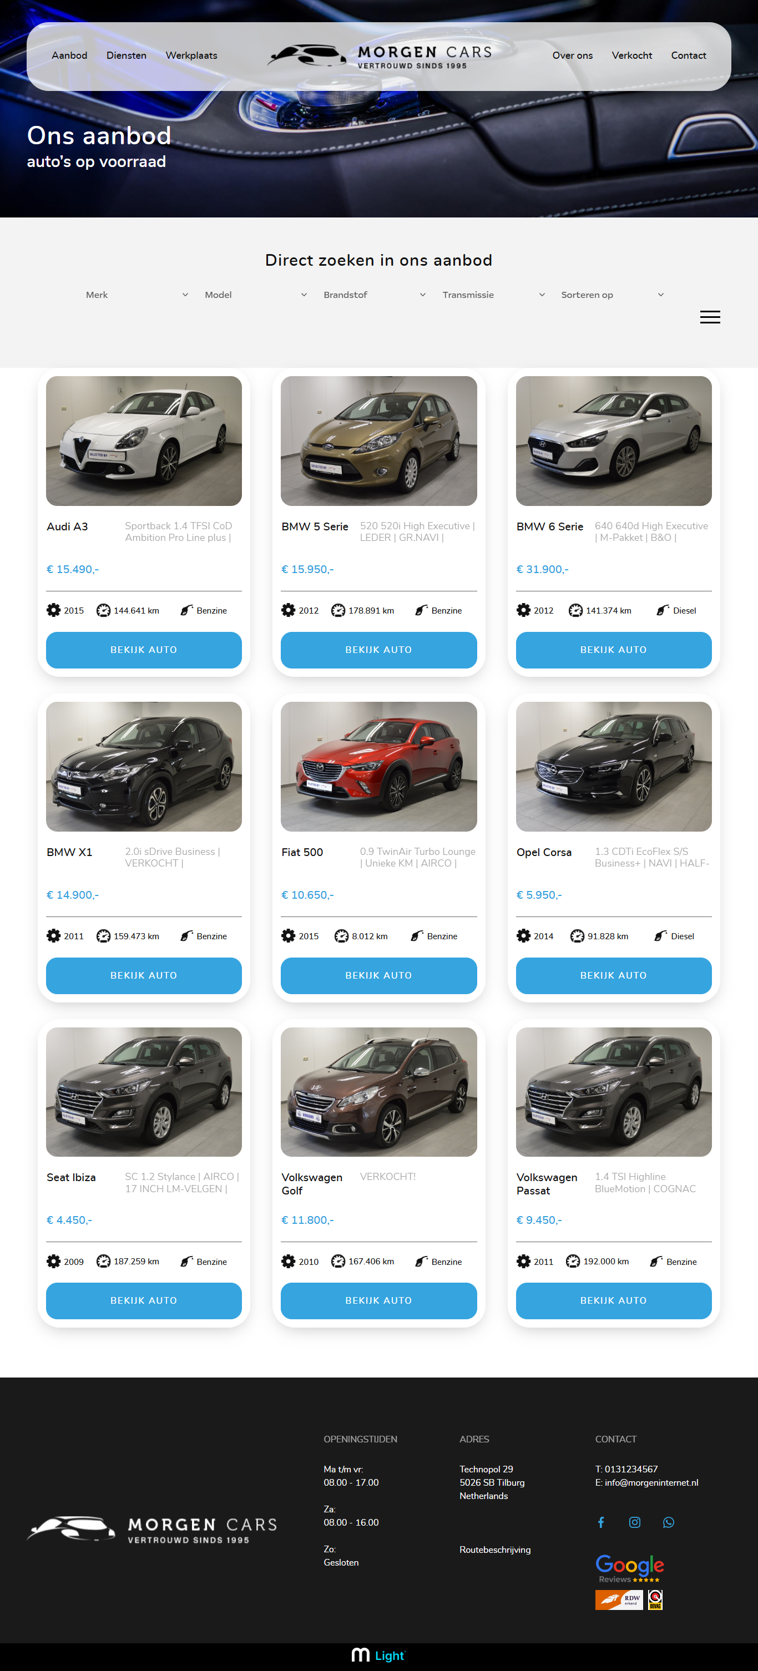
Task: Click the RDW erkend badge
Action: [619, 1599]
